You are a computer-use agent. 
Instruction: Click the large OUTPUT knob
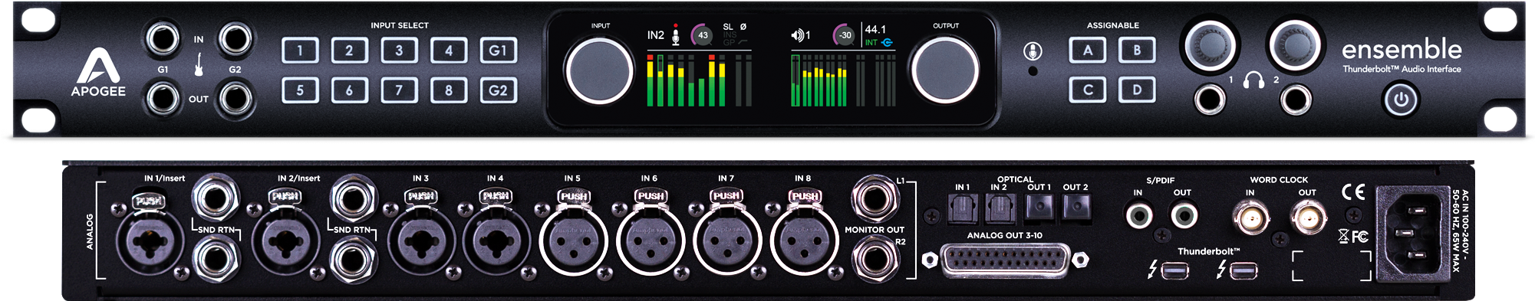[944, 70]
